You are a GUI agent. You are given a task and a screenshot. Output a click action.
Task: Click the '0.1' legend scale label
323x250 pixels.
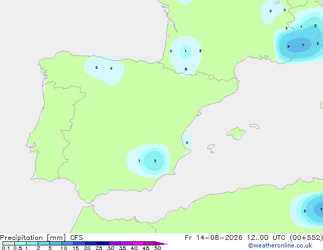(6, 248)
